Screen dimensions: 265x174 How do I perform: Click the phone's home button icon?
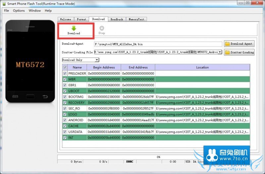point(30,96)
